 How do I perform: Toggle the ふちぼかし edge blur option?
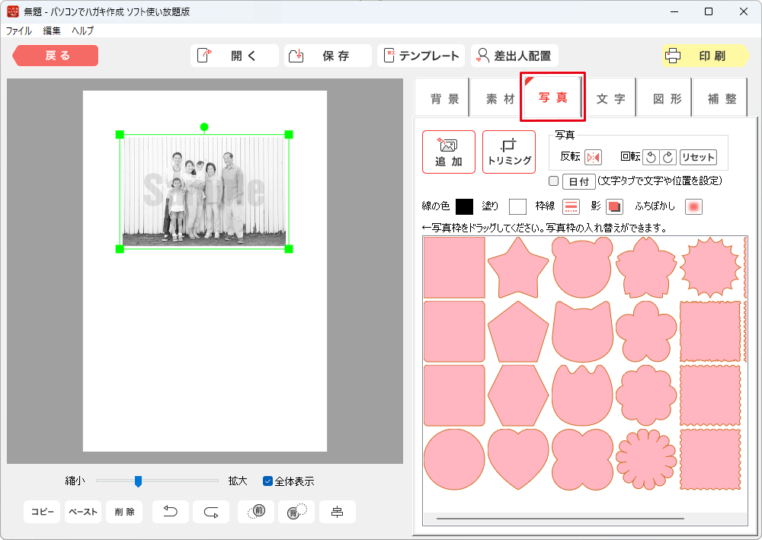click(x=693, y=206)
